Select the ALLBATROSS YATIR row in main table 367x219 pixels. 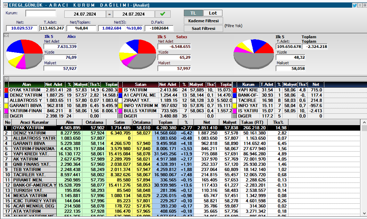182,138
